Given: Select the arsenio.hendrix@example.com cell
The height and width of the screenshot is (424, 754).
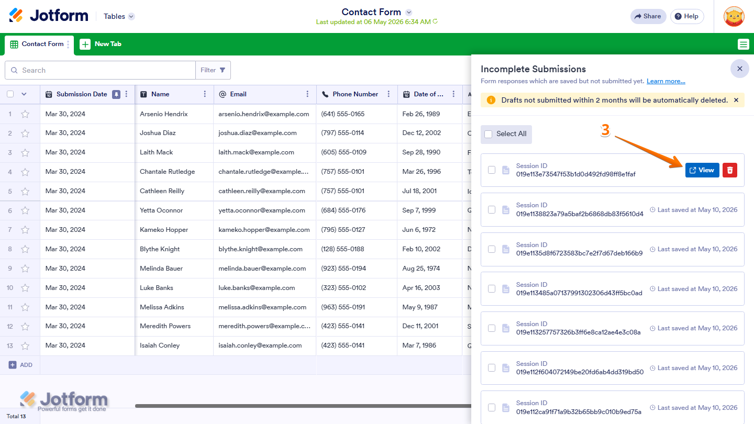Looking at the screenshot, I should tap(264, 114).
